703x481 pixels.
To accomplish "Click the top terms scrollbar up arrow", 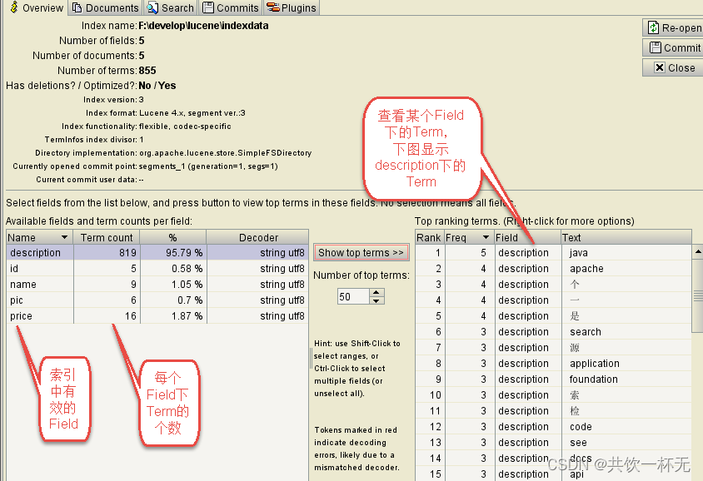I will point(698,252).
